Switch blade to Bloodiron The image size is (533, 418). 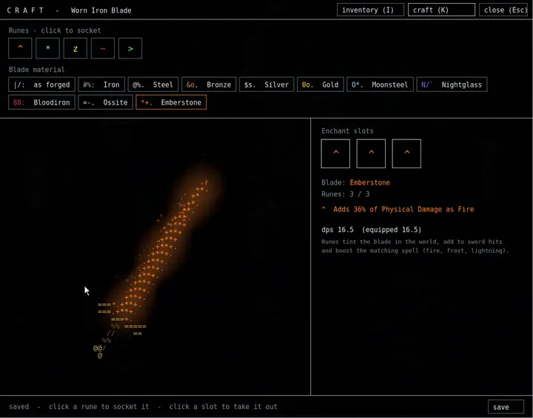(41, 102)
